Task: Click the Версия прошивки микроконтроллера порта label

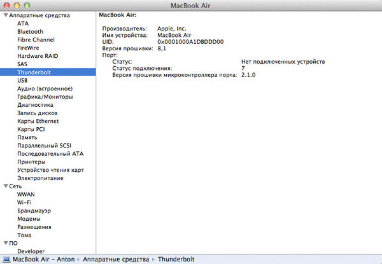Action: coord(174,75)
